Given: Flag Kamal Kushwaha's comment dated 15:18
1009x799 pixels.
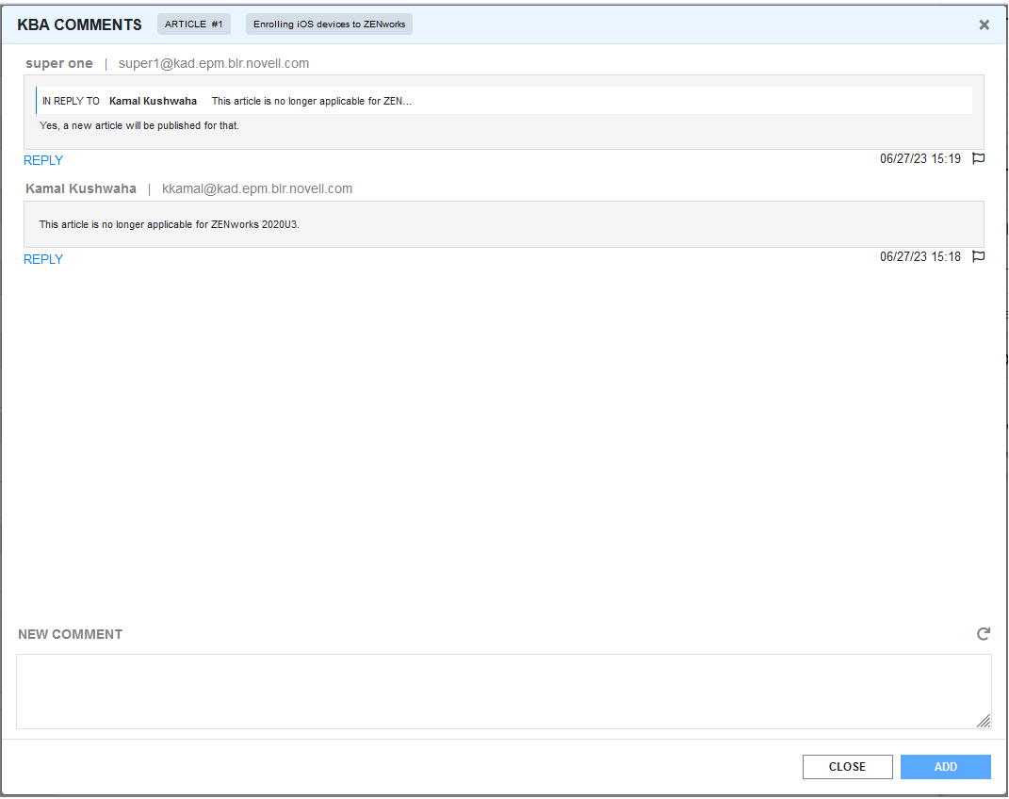Looking at the screenshot, I should [978, 256].
